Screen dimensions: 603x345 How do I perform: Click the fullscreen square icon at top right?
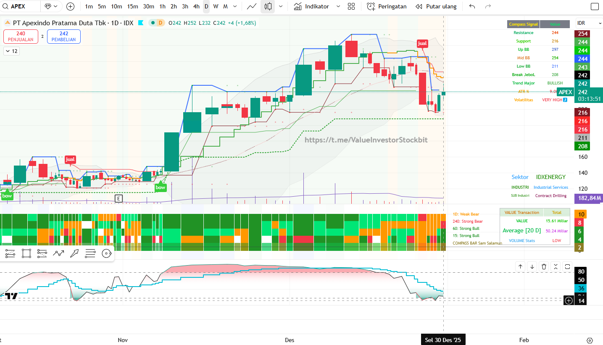pos(595,6)
